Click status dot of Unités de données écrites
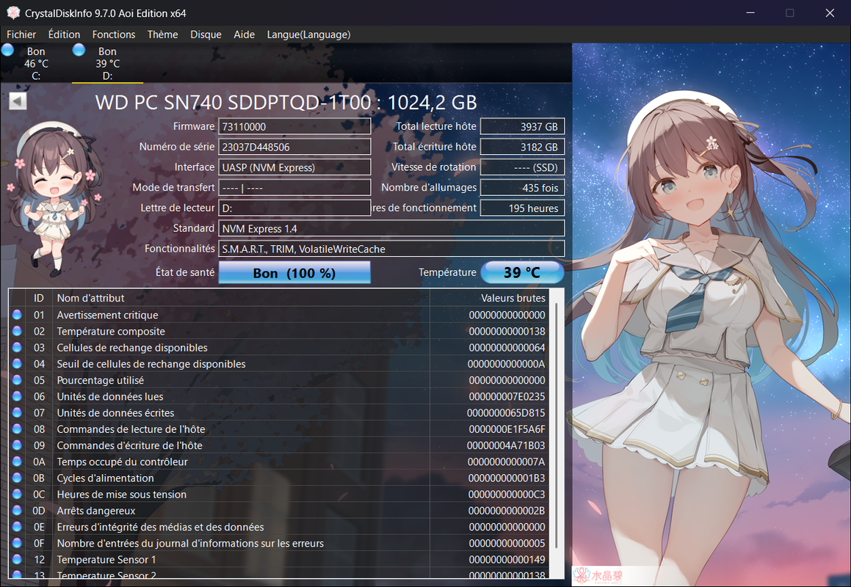This screenshot has height=587, width=851. point(17,412)
